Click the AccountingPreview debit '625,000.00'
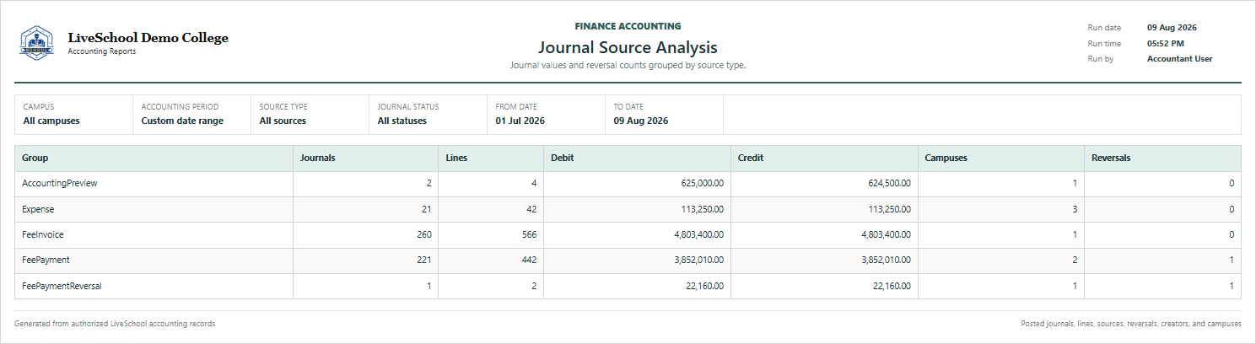Image resolution: width=1256 pixels, height=344 pixels. click(702, 184)
